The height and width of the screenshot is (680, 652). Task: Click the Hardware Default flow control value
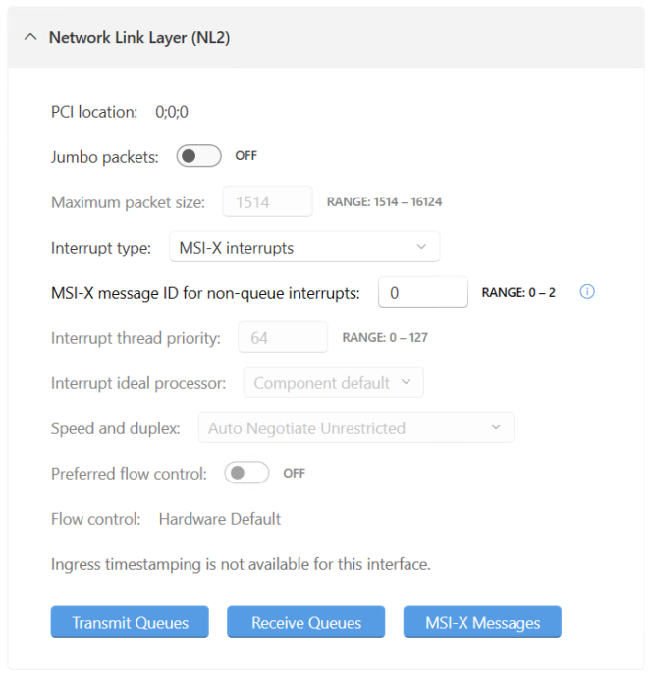[x=220, y=518]
